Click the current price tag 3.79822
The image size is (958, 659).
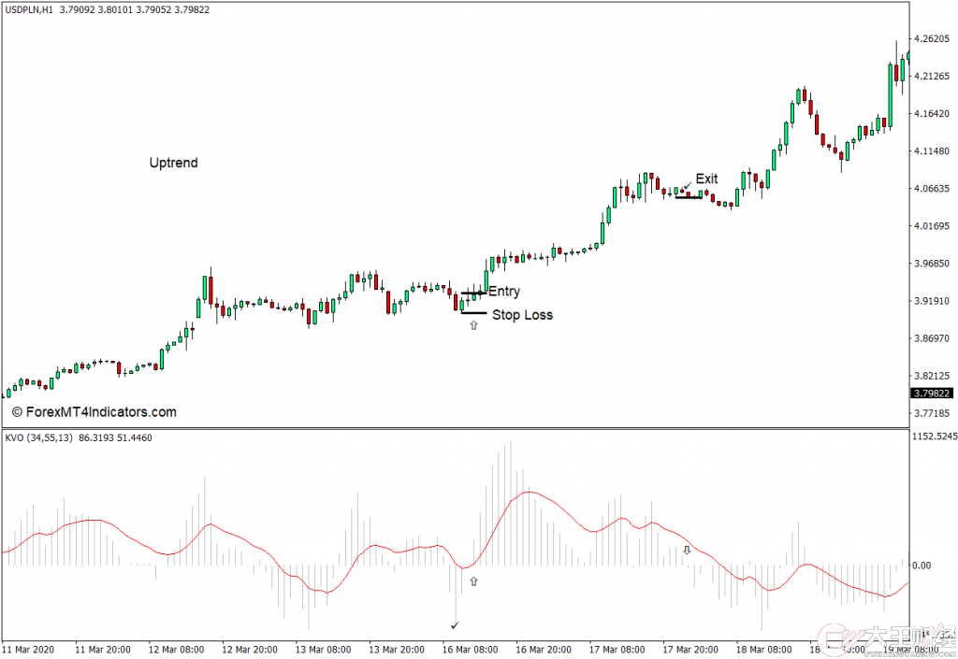tap(932, 394)
